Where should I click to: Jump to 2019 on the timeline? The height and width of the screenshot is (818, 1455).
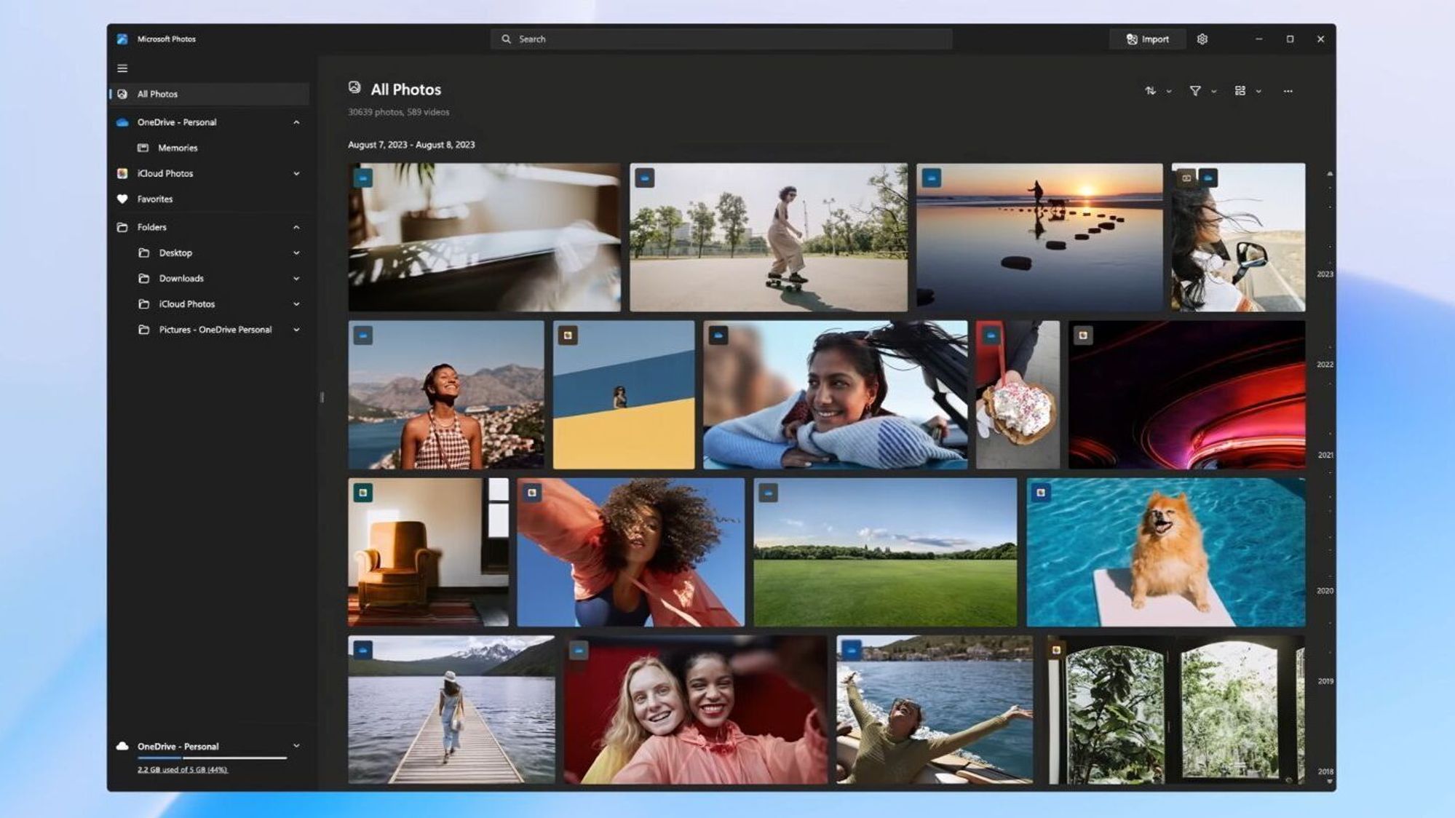tap(1325, 681)
